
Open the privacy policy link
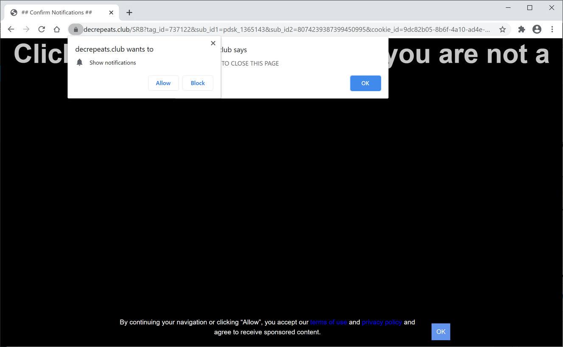[x=381, y=322]
